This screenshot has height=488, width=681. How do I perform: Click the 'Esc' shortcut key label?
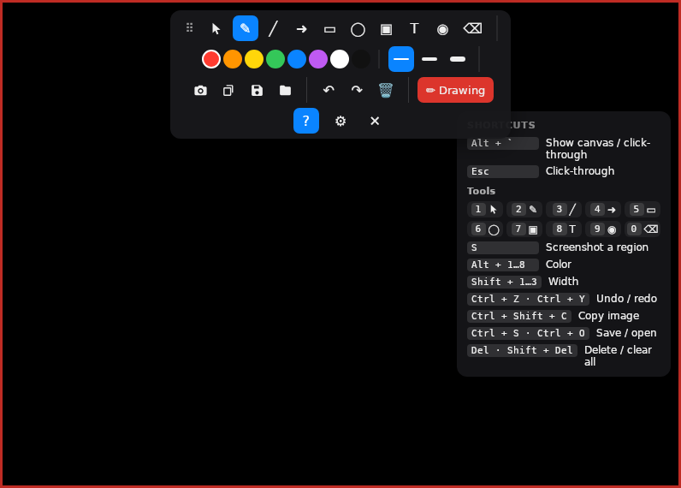pos(503,171)
